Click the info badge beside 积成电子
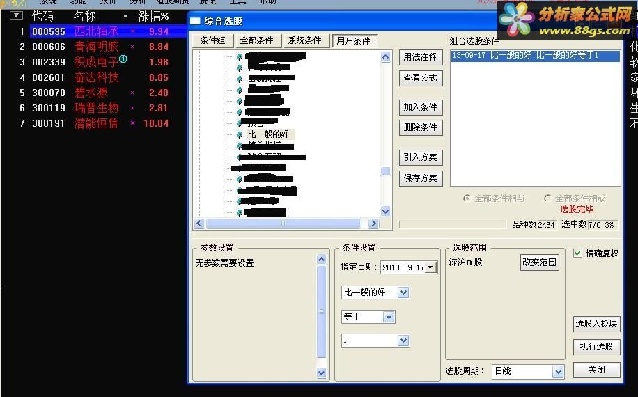 [123, 59]
